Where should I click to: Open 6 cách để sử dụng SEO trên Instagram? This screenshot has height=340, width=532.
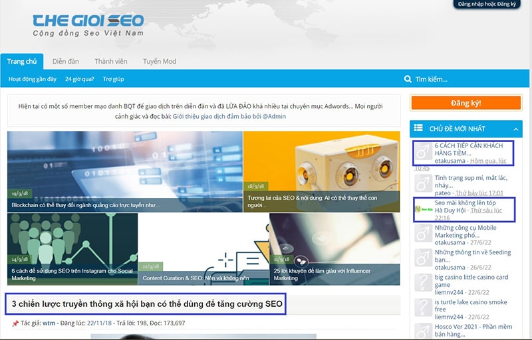[x=72, y=249]
